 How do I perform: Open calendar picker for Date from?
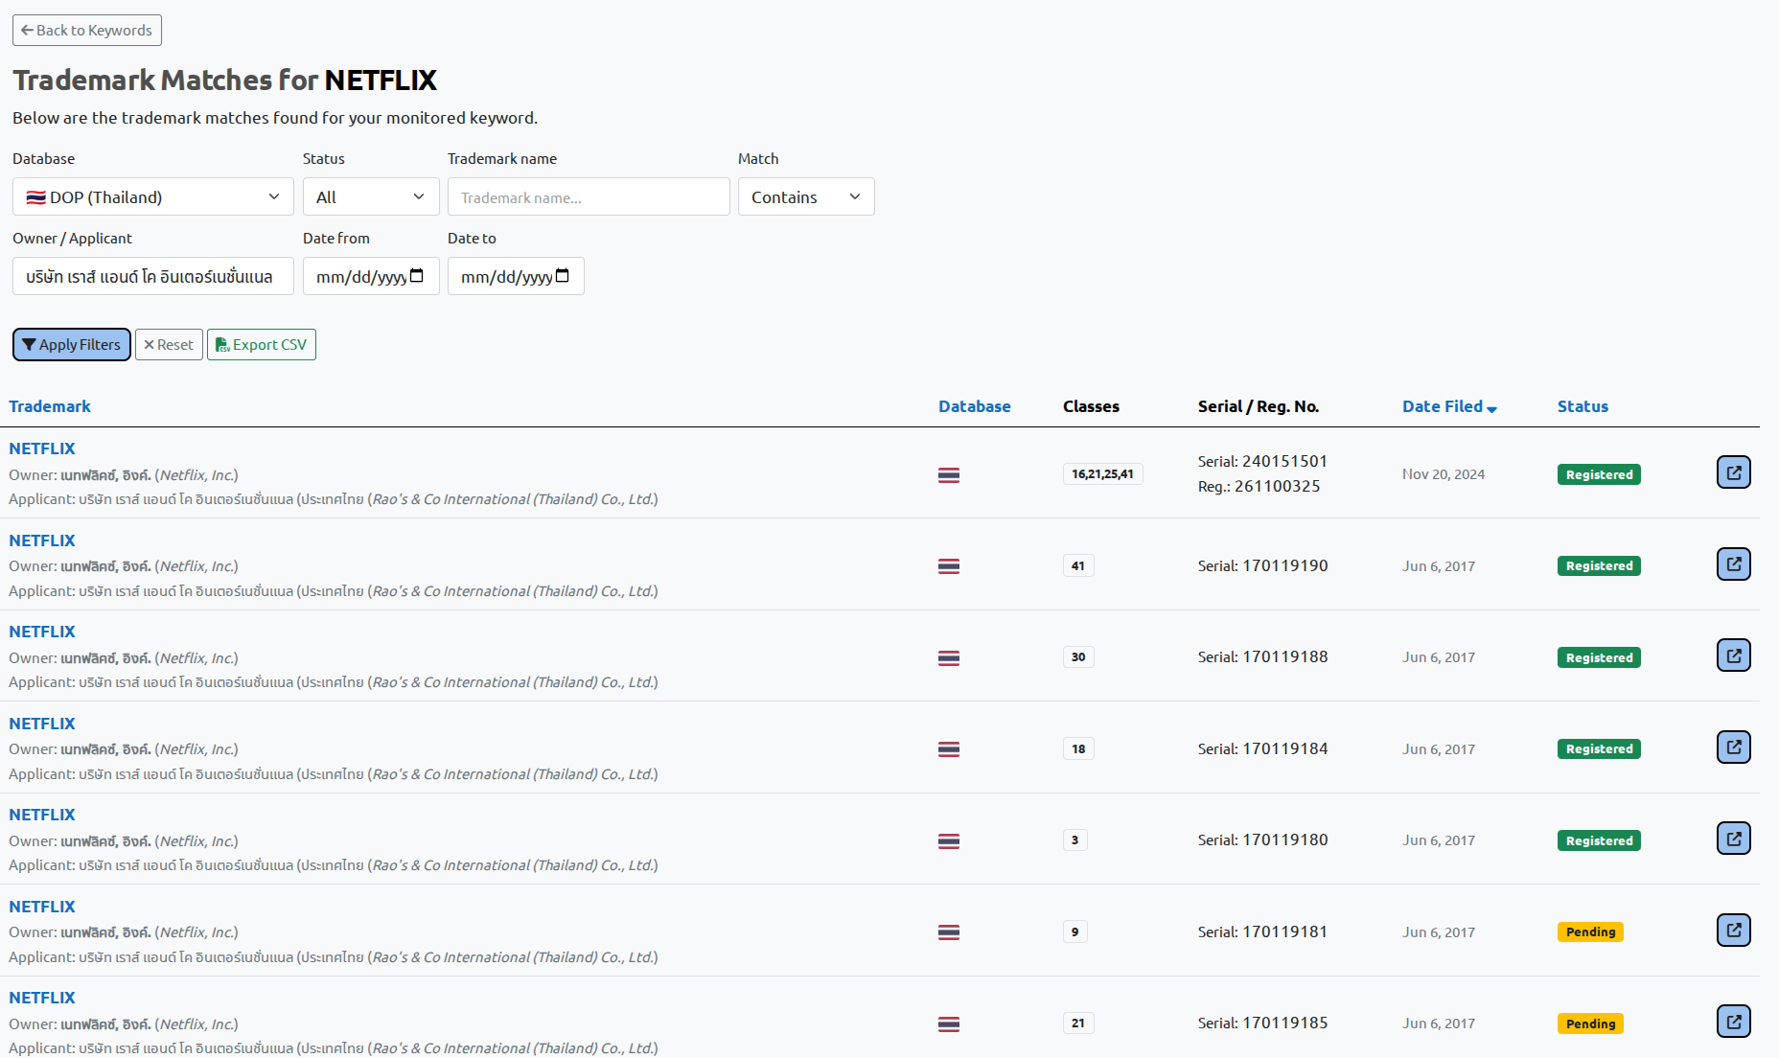tap(417, 276)
